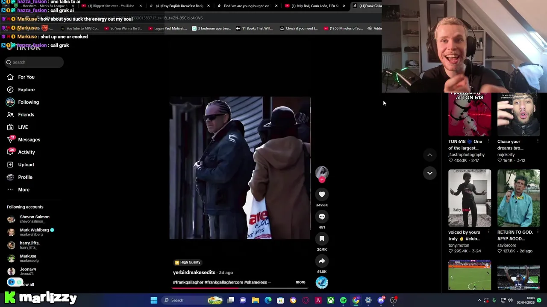The image size is (547, 307).
Task: Click the TikTok search field
Action: click(34, 62)
